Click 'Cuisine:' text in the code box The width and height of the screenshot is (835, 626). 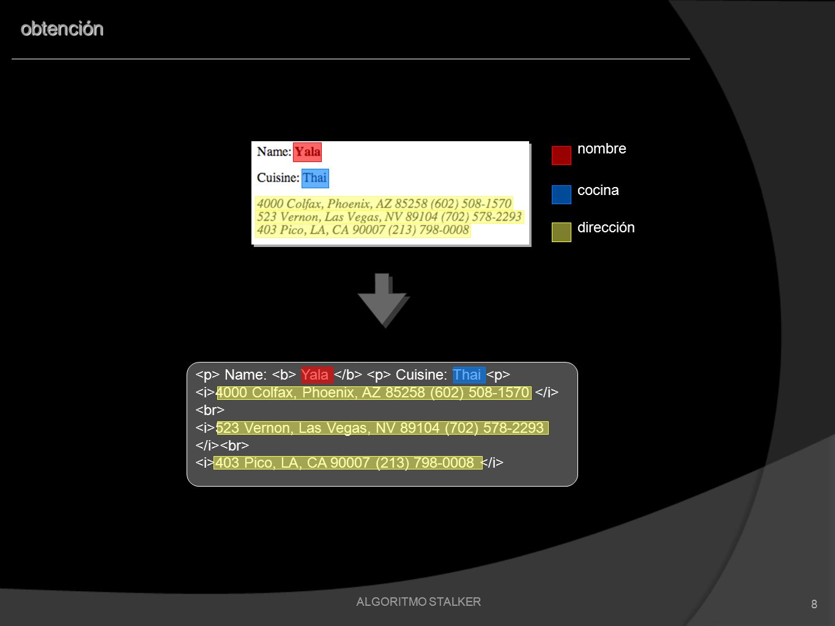[x=421, y=375]
